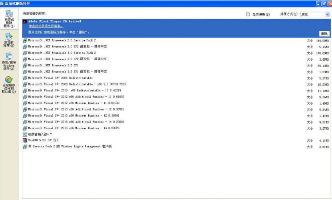Toggle the Show Updates checkbox
332x200 pixels.
tap(248, 14)
